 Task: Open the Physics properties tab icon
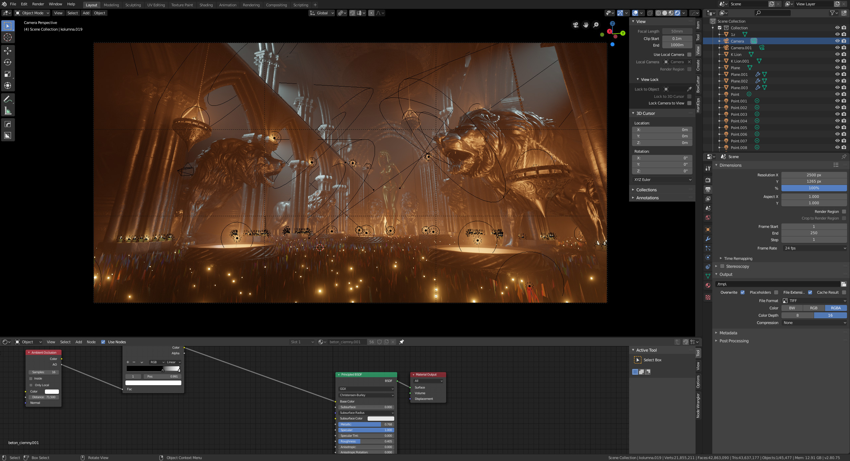(708, 257)
